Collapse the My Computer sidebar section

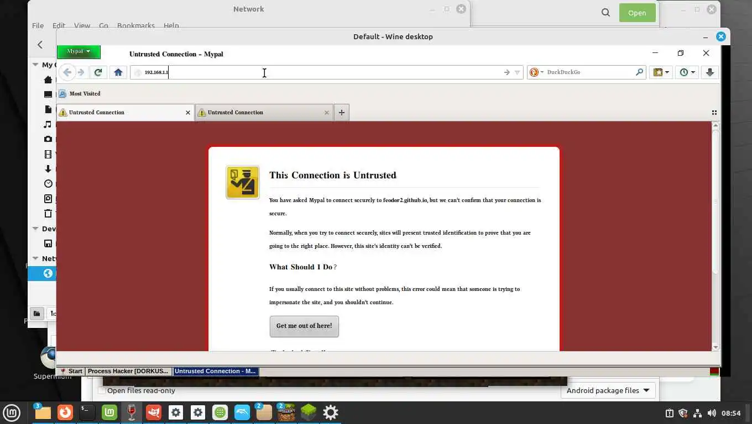[x=35, y=65]
